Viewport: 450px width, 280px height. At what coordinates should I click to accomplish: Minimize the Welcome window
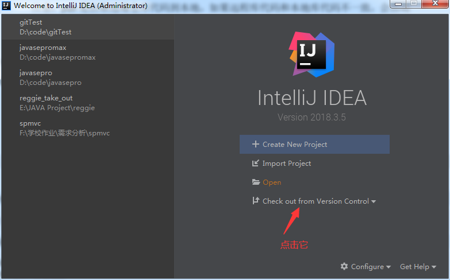click(398, 3)
